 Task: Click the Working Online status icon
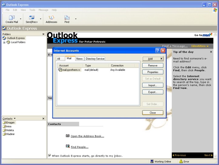[x=152, y=161]
